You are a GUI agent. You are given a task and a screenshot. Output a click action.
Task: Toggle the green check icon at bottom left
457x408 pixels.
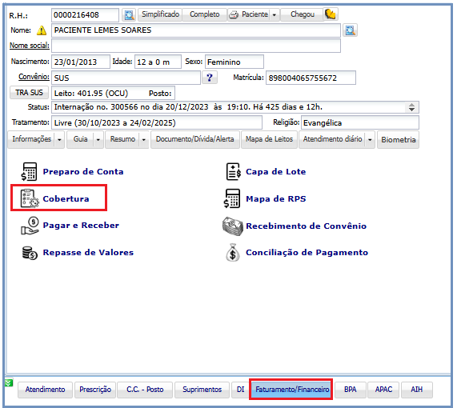point(9,382)
